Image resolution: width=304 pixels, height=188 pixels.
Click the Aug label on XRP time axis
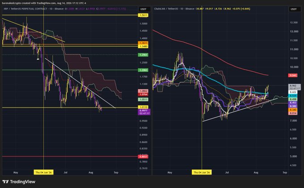click(x=91, y=172)
